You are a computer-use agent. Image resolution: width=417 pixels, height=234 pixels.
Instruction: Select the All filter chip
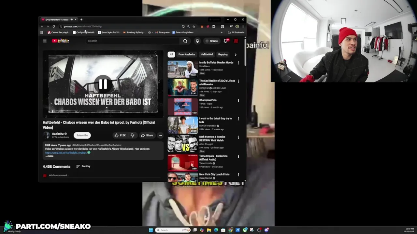point(171,55)
